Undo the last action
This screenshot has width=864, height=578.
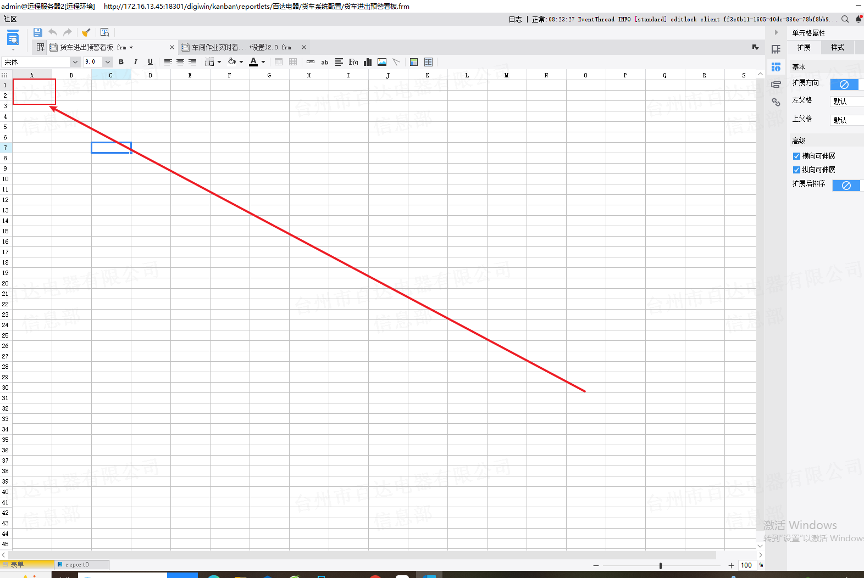53,32
